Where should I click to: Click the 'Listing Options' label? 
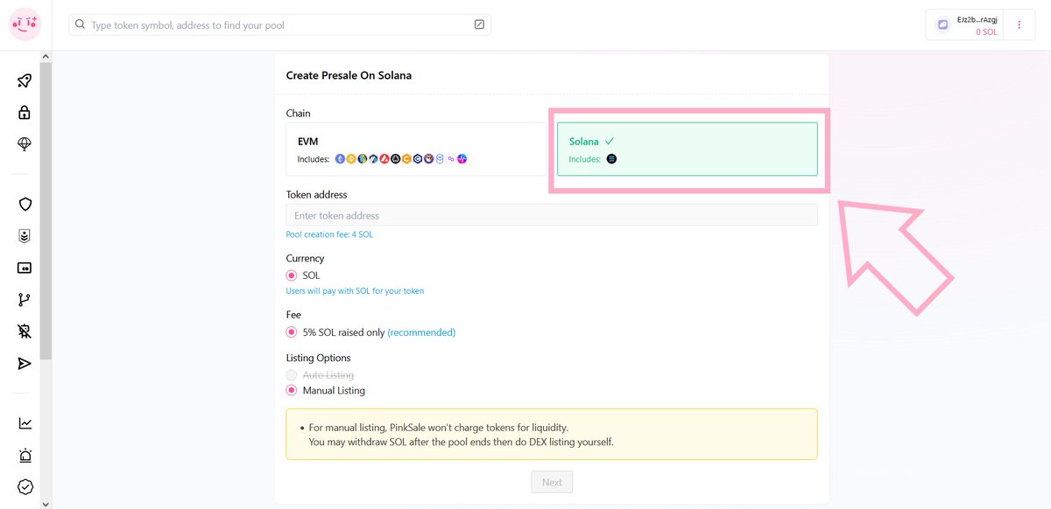[318, 358]
